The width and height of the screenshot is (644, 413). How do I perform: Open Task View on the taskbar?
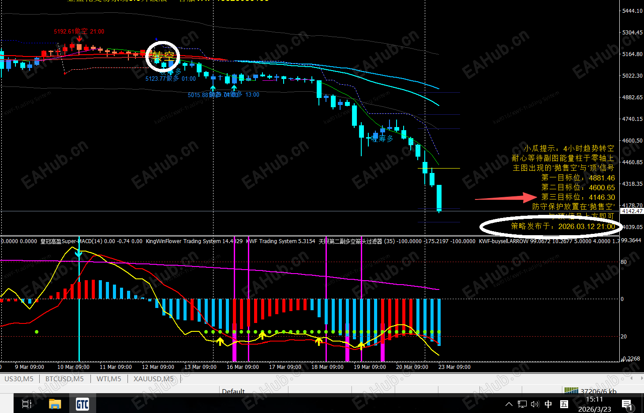click(x=26, y=404)
